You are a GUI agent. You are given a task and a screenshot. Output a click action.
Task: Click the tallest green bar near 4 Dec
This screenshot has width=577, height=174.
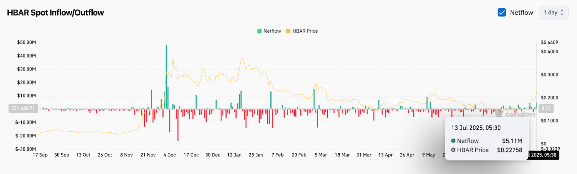coord(166,77)
